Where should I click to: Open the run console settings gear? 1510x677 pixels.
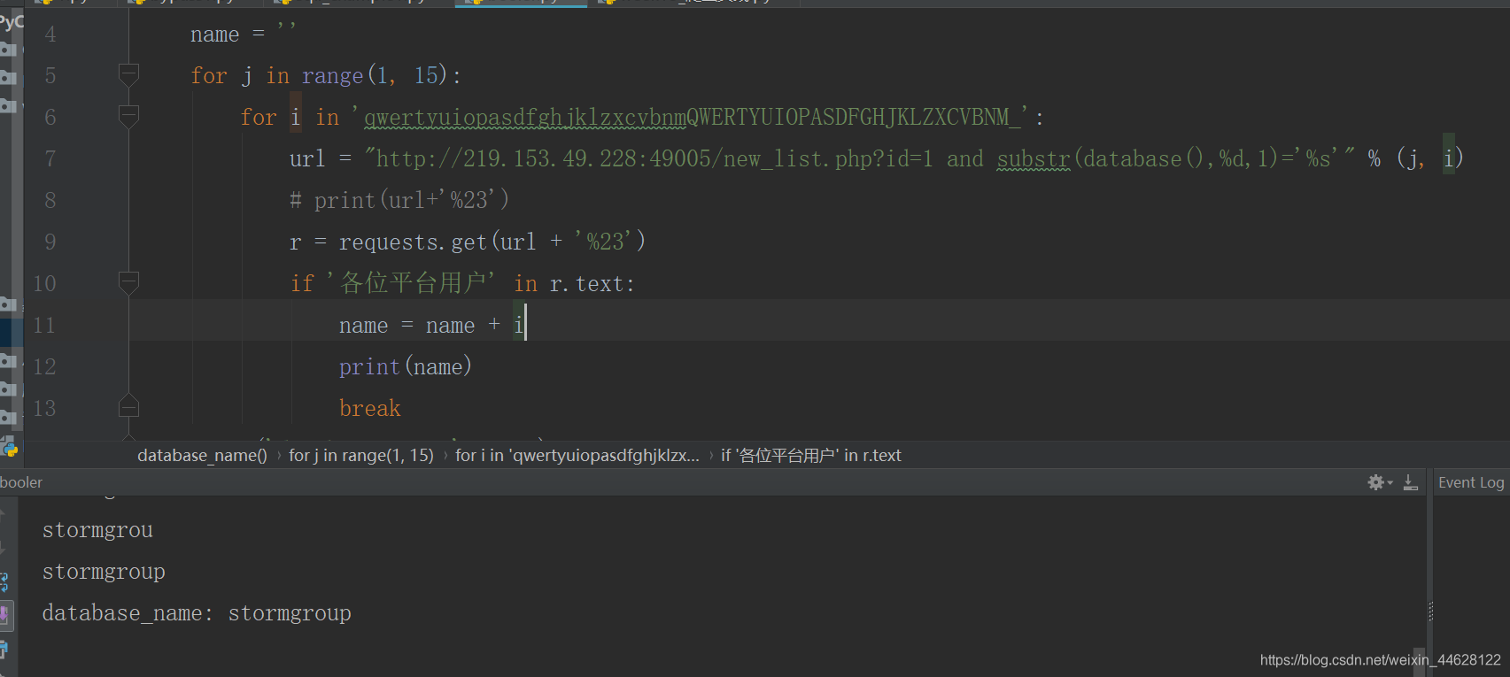click(1379, 482)
